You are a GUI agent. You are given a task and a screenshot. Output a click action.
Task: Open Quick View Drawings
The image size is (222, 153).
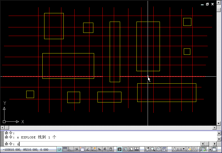click(137, 149)
